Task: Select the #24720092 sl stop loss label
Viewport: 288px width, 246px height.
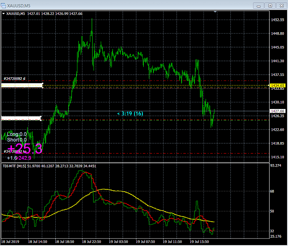Action: 14,79
